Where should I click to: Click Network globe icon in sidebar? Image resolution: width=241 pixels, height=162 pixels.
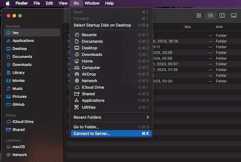point(8,155)
